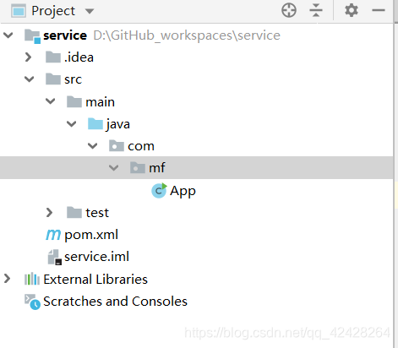This screenshot has height=348, width=398.
Task: Click the service.iml file icon
Action: [54, 257]
